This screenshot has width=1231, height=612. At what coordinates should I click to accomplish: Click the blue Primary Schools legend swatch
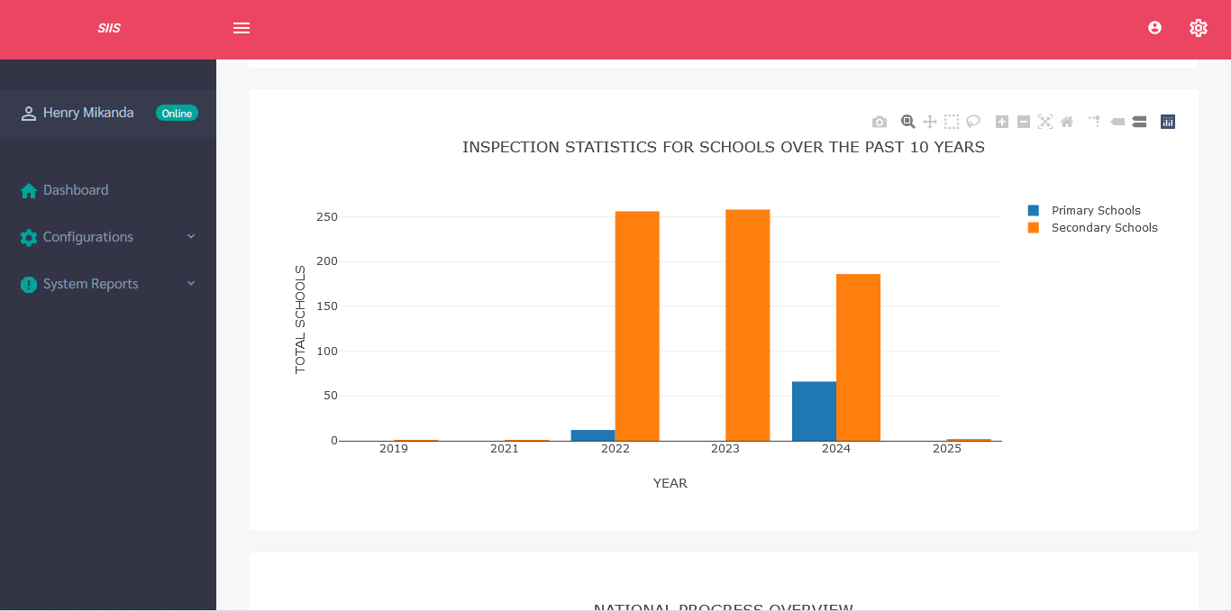click(1034, 210)
